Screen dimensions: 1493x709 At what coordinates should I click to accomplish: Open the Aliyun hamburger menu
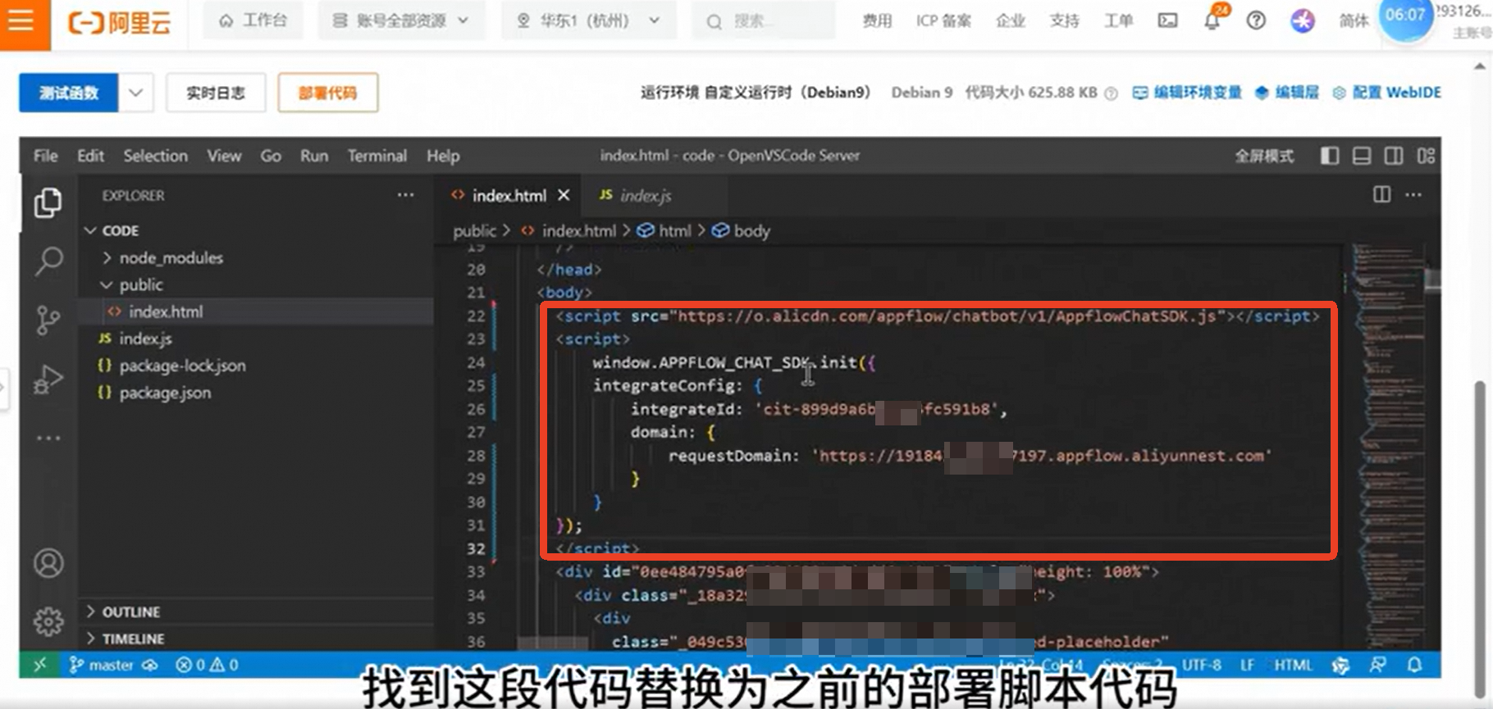(x=21, y=20)
